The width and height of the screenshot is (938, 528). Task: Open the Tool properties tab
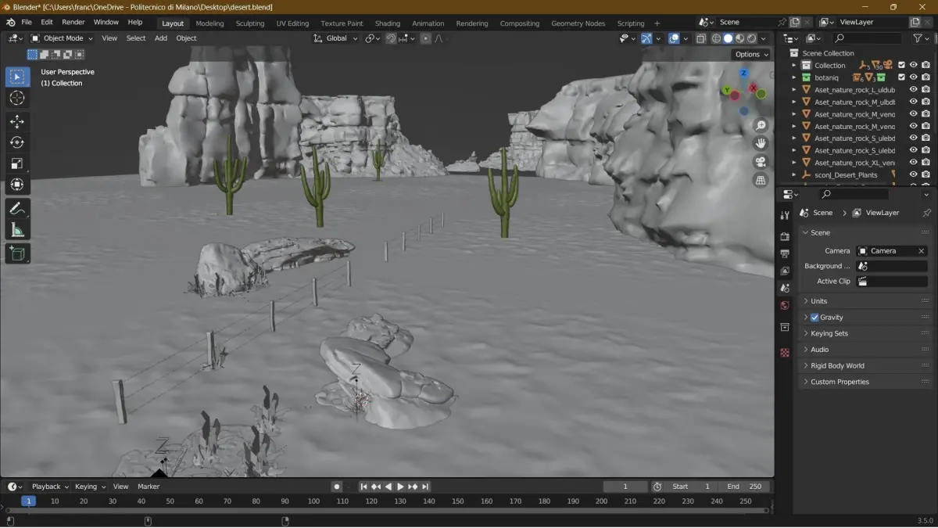coord(785,215)
